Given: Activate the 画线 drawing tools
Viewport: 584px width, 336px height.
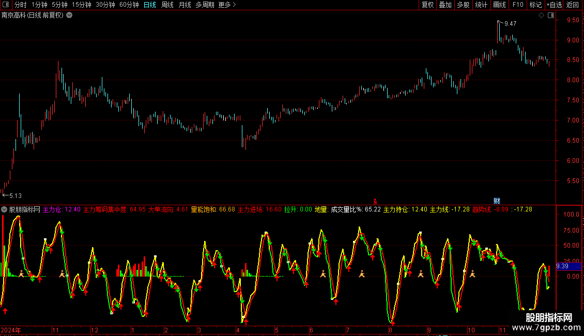Looking at the screenshot, I should pyautogui.click(x=499, y=5).
